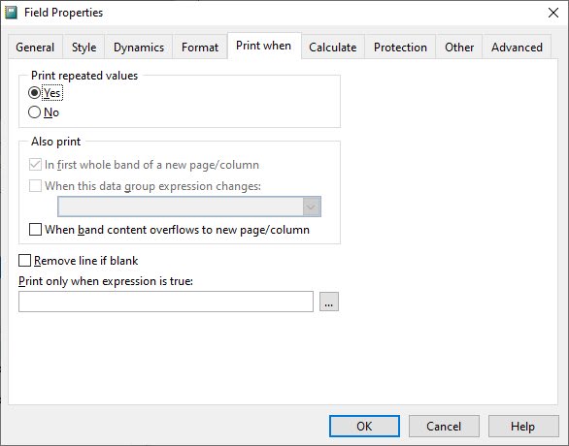This screenshot has width=569, height=446.
Task: Click the 'Also print' group label
Action: (56, 142)
